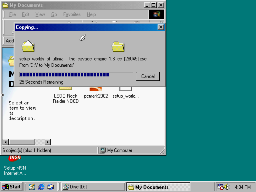The height and width of the screenshot is (192, 256).
Task: Open Outlook Express from quick launch
Action: tap(50, 187)
